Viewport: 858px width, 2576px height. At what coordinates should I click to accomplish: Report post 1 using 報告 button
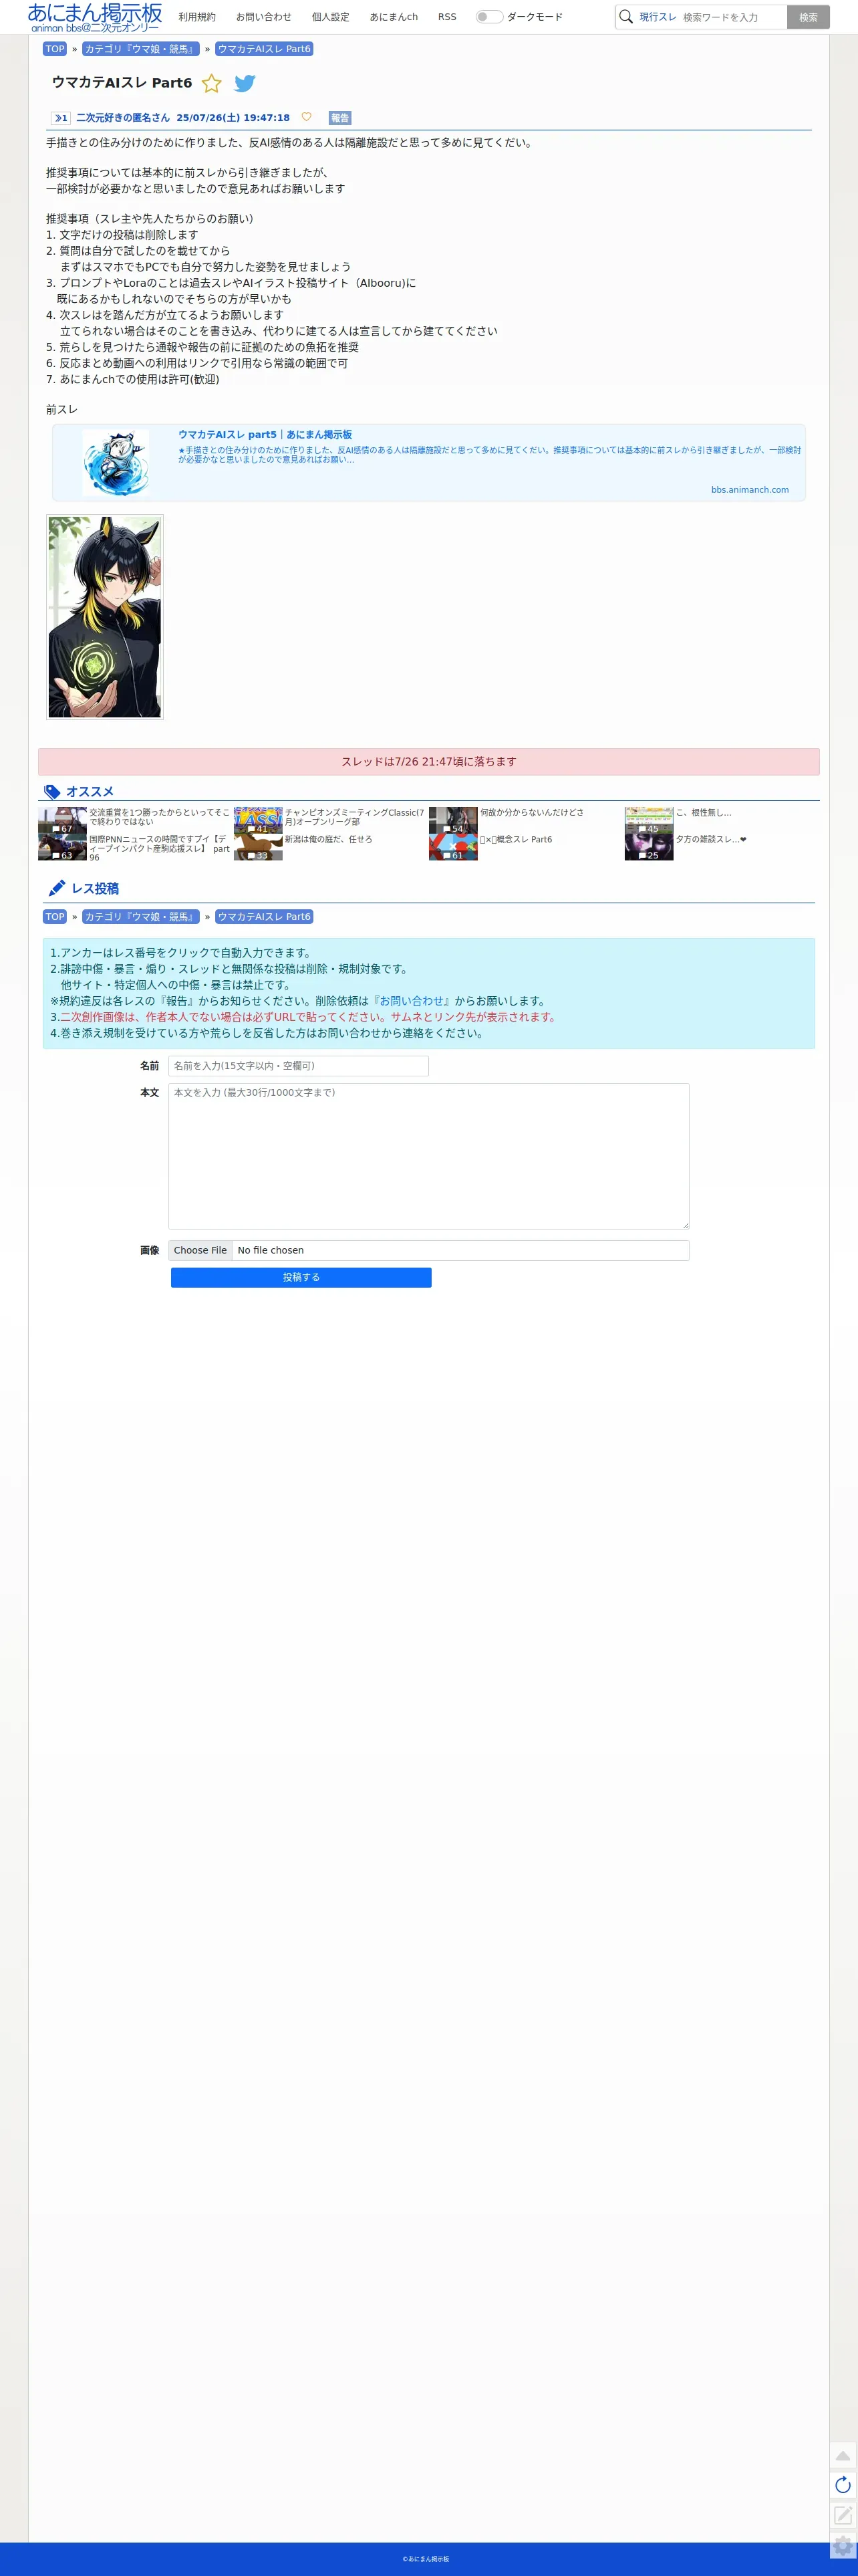pyautogui.click(x=340, y=118)
